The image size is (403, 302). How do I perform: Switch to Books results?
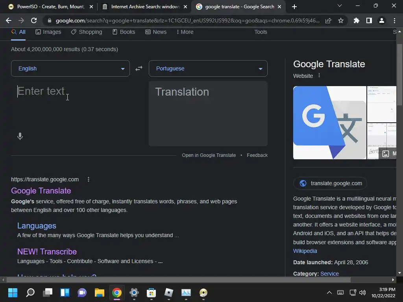pos(124,32)
